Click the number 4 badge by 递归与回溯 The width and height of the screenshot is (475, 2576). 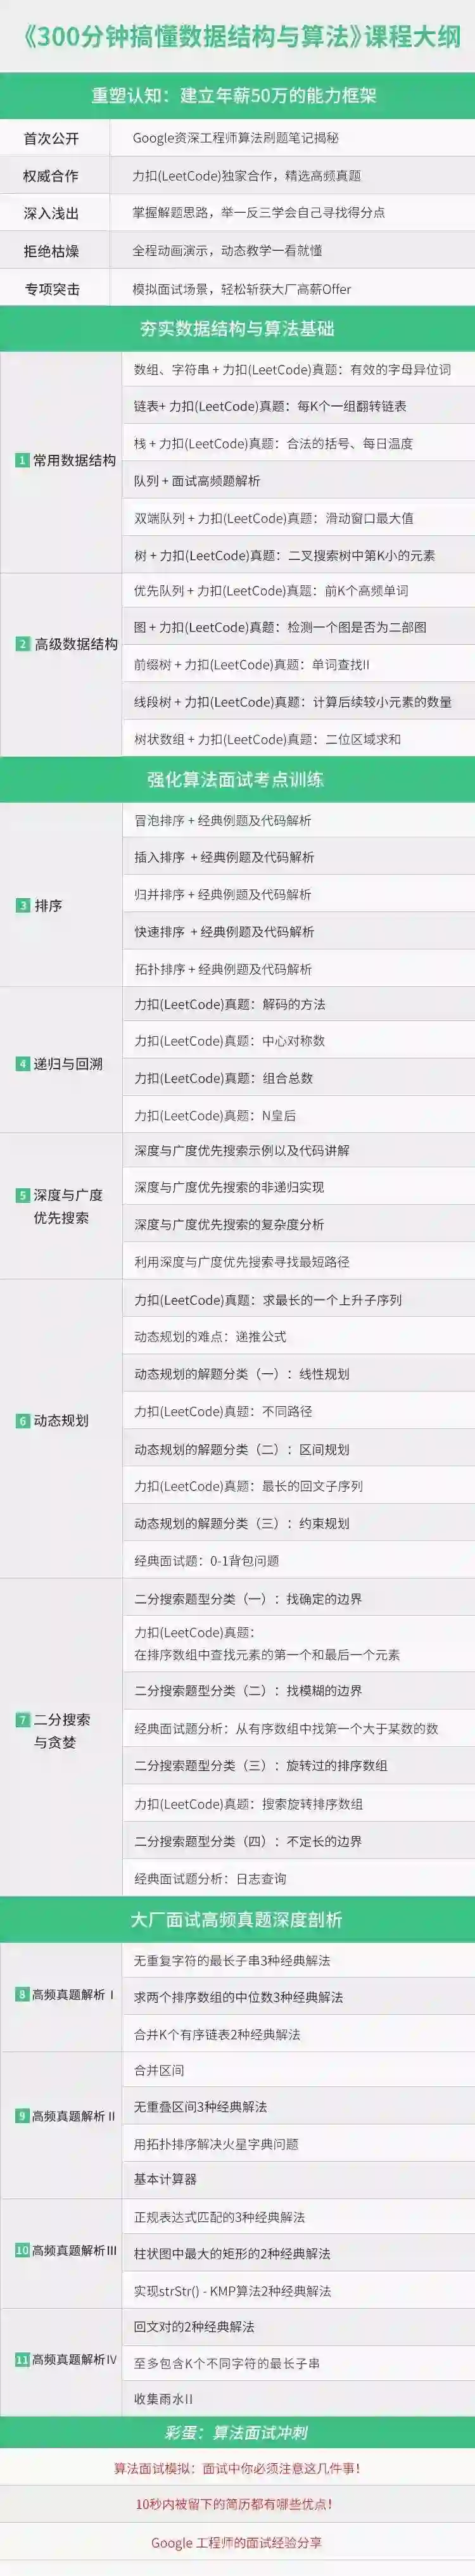[23, 1063]
